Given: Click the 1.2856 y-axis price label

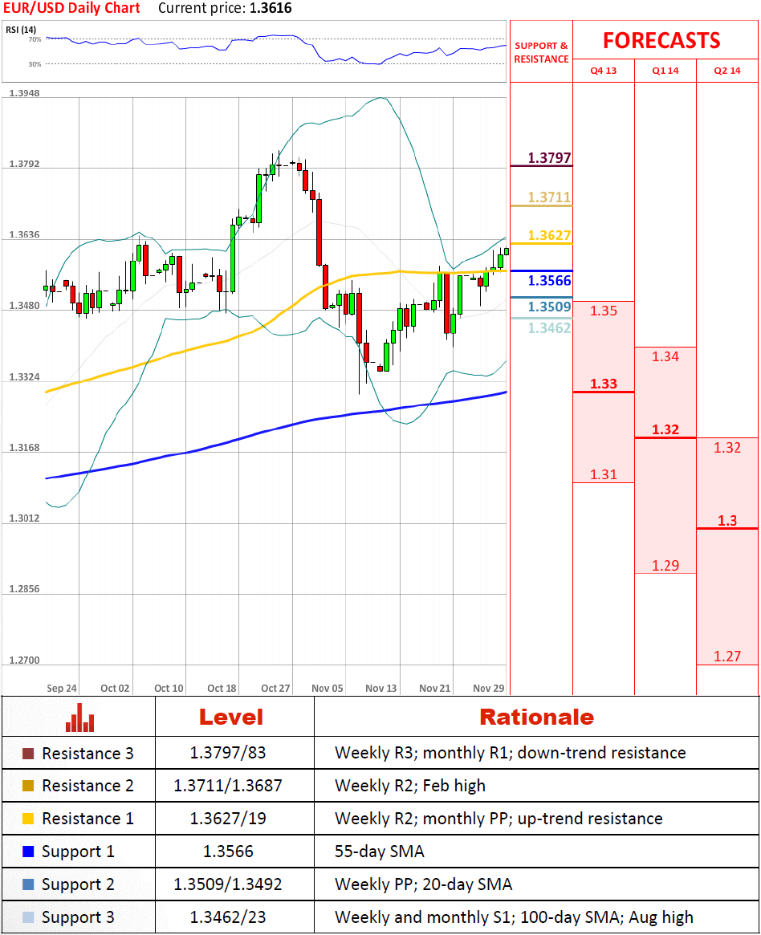Looking at the screenshot, I should tap(24, 588).
